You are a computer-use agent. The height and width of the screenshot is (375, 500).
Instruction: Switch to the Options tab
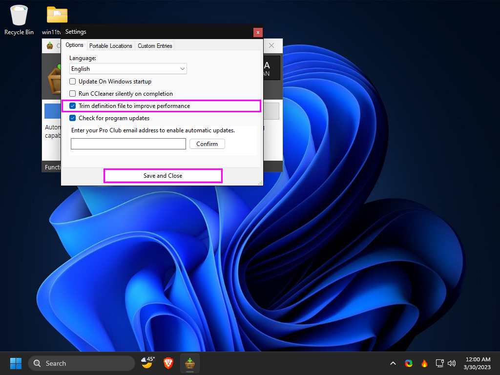point(74,45)
